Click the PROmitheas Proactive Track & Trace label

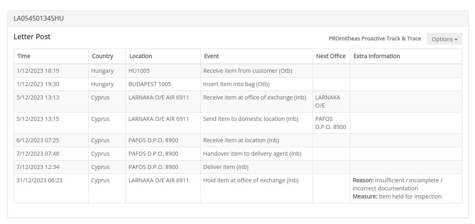pos(375,38)
